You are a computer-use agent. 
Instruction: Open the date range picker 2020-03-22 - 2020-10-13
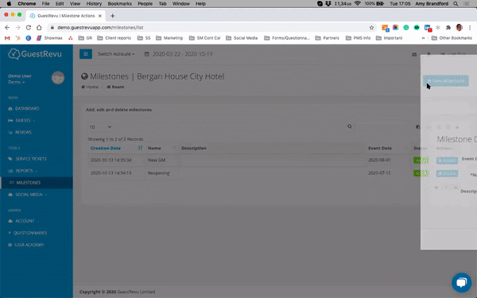(x=179, y=54)
